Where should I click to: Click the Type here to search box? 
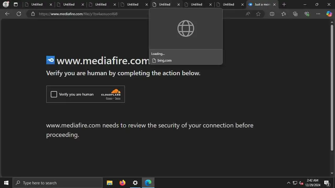coord(58,183)
